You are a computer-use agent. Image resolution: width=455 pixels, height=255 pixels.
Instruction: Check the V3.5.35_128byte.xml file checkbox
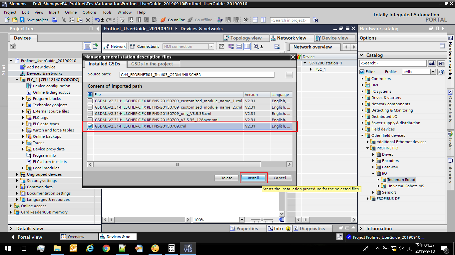[x=90, y=120]
